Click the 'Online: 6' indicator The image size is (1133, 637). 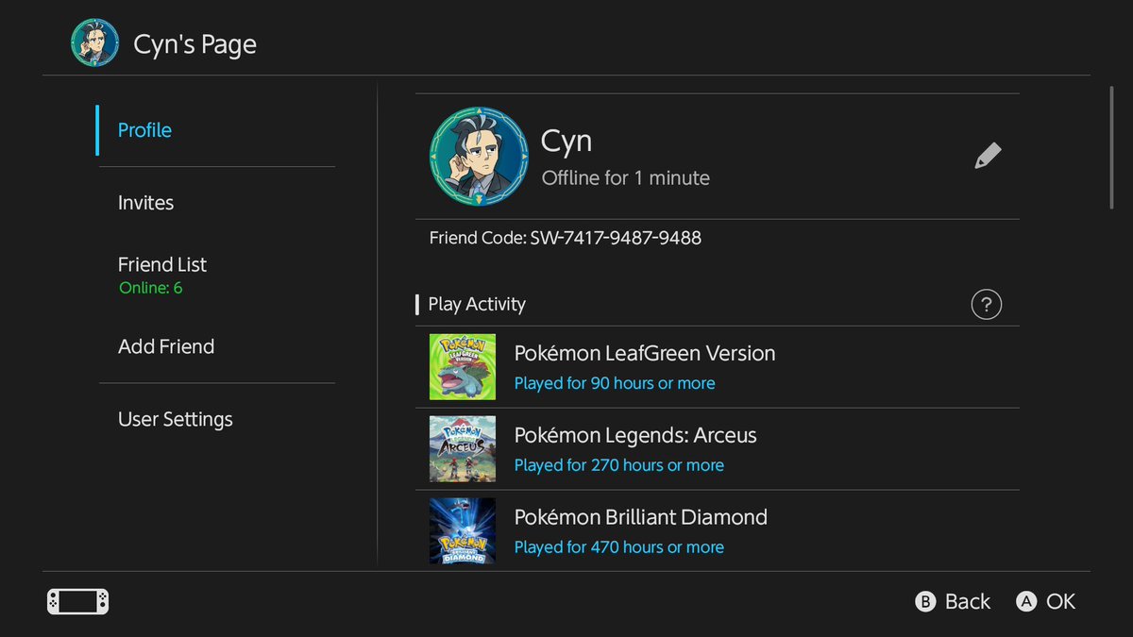151,288
